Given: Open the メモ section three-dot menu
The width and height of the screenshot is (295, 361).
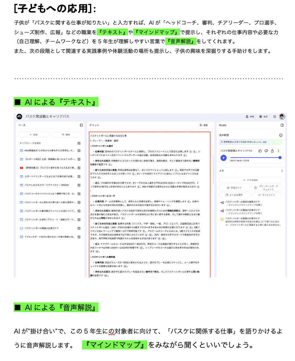Looking at the screenshot, I should 282,171.
